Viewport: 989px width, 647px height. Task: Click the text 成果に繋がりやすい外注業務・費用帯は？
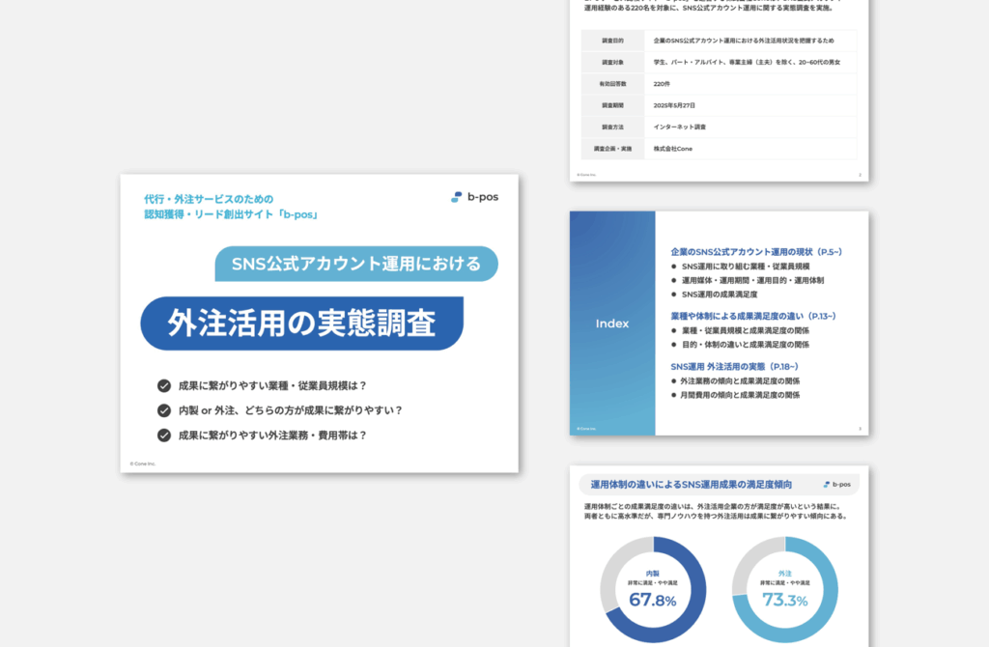[273, 436]
